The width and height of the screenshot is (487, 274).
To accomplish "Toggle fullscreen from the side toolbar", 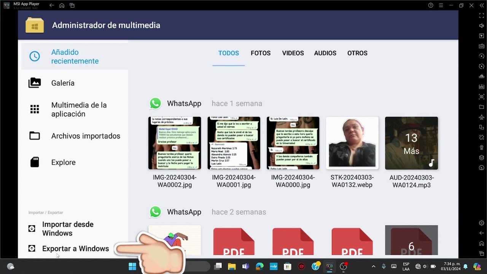I will click(x=481, y=16).
